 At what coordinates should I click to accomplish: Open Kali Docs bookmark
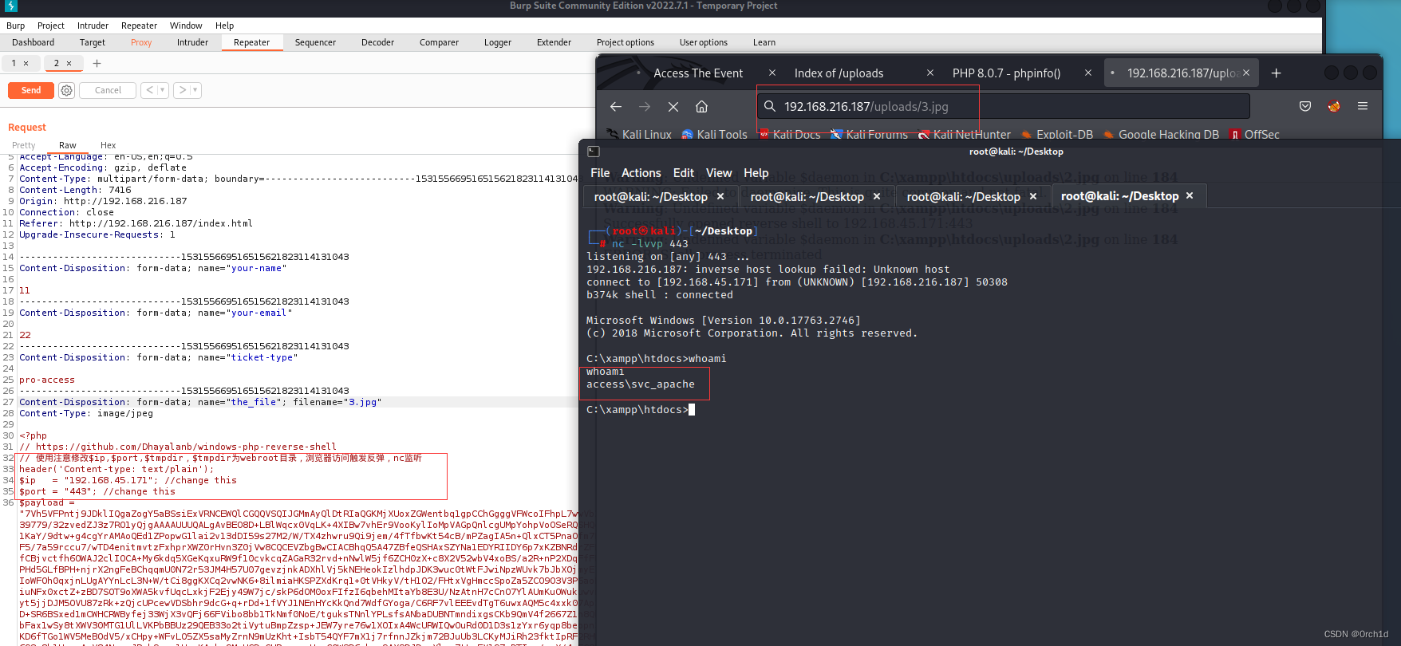pos(789,134)
